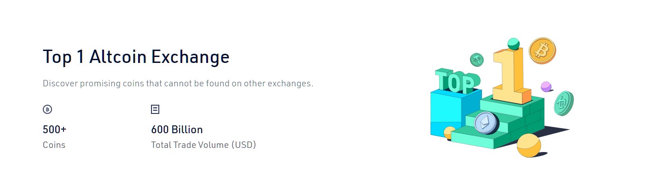The image size is (650, 192).
Task: Click the Coins label
Action: 54,145
